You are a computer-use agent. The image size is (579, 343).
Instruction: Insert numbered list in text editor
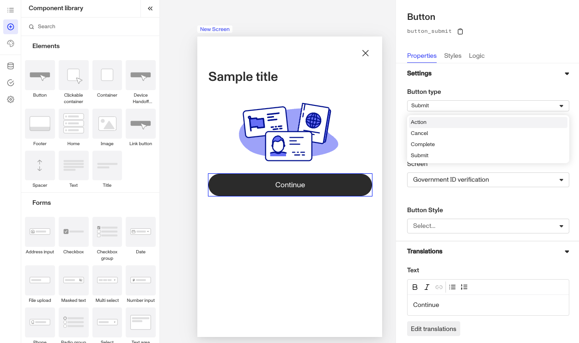464,287
